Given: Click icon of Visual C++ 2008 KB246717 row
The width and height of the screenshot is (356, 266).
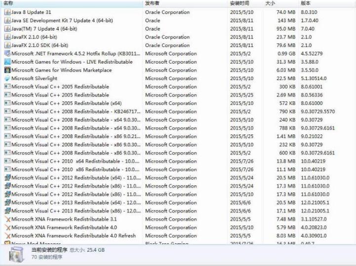Looking at the screenshot, I should coord(7,111).
